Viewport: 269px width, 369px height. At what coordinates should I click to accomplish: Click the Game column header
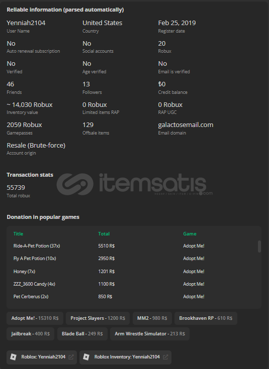(190, 233)
